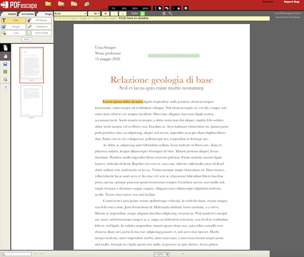The width and height of the screenshot is (304, 257).
Task: Select the Freehand drawing tool
Action: [x=39, y=26]
